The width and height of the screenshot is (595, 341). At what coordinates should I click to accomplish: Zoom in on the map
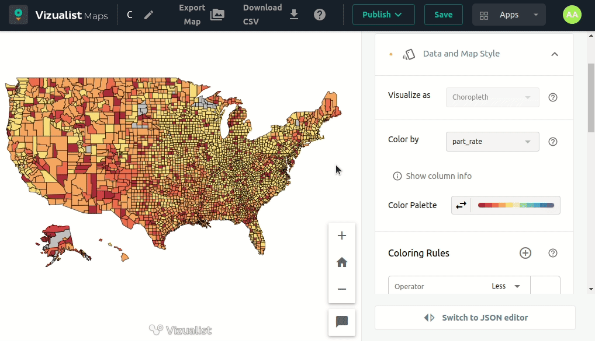[342, 235]
